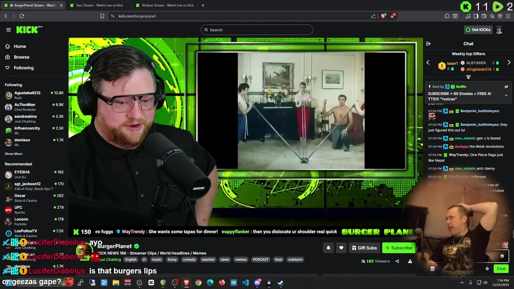Image resolution: width=514 pixels, height=289 pixels.
Task: Follow BurgerPlanet with the heart button
Action: (x=341, y=248)
